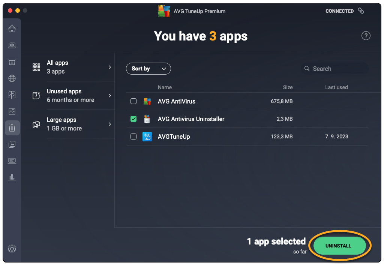384x264 pixels.
Task: Expand the Large apps category chevron
Action: (x=110, y=124)
